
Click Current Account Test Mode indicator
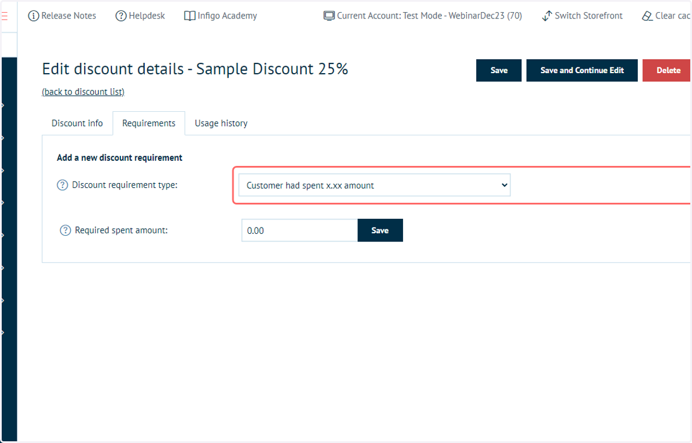pos(423,16)
